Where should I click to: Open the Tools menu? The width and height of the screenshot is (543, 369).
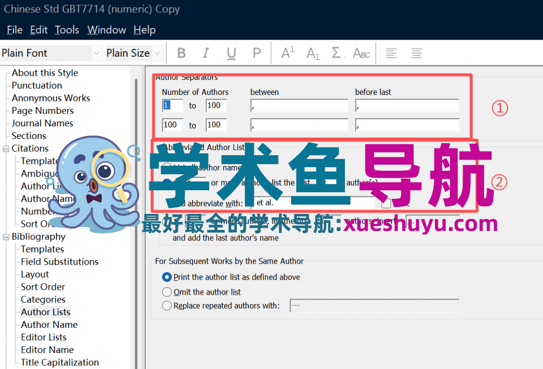tap(67, 30)
